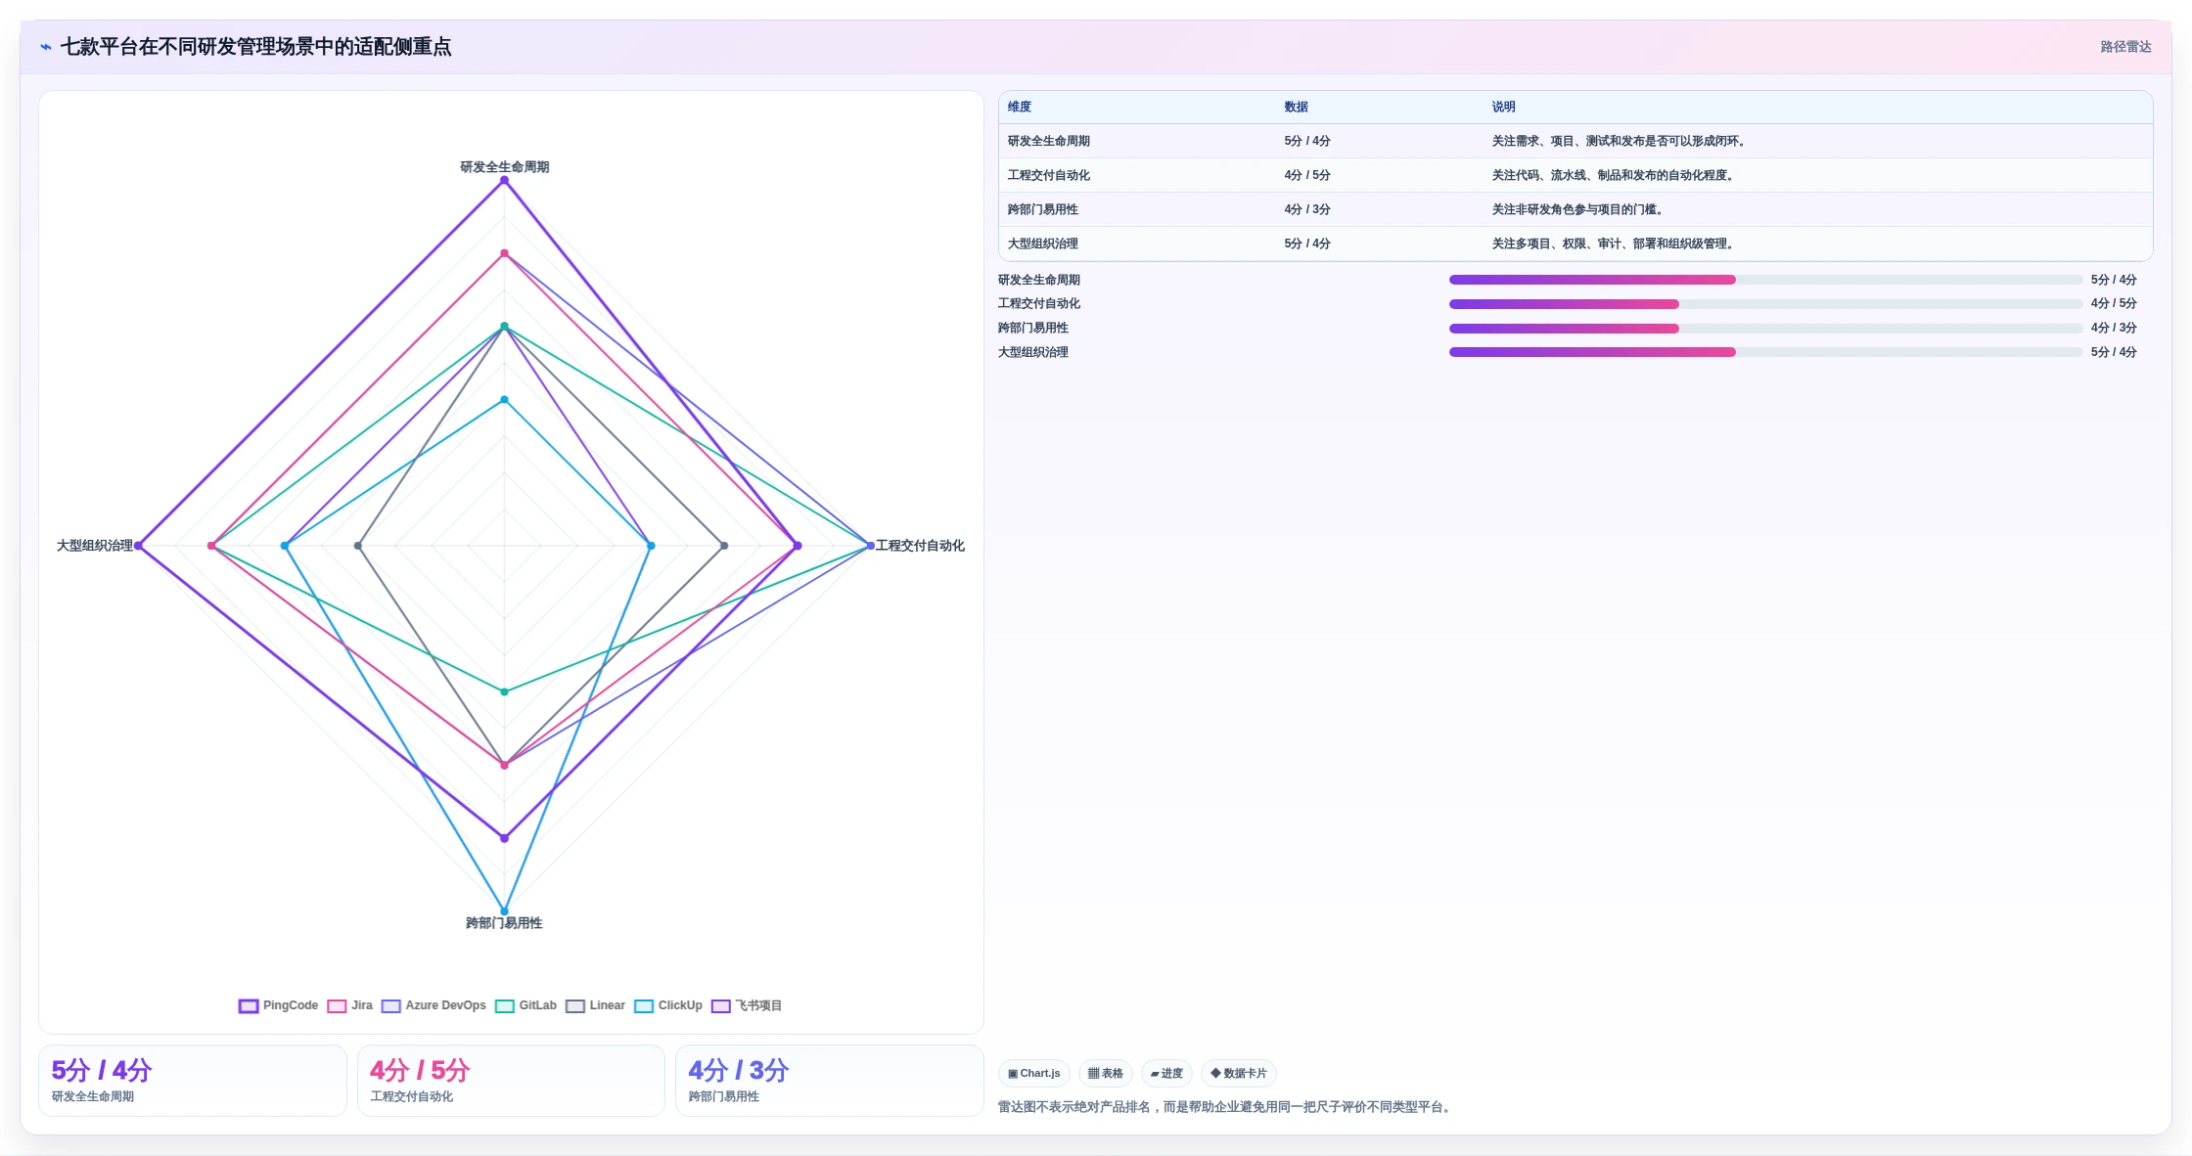Toggle the Jira legend color box
This screenshot has width=2192, height=1156.
337,1006
